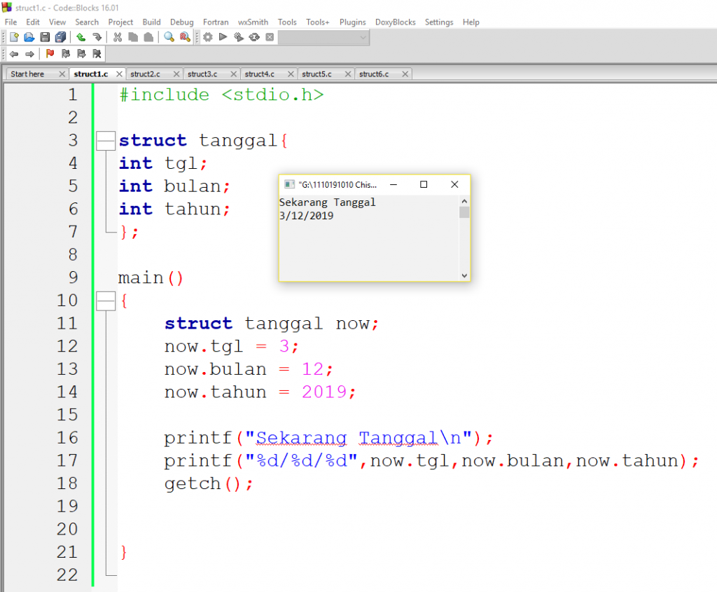Paste from clipboard toolbar icon

[148, 37]
